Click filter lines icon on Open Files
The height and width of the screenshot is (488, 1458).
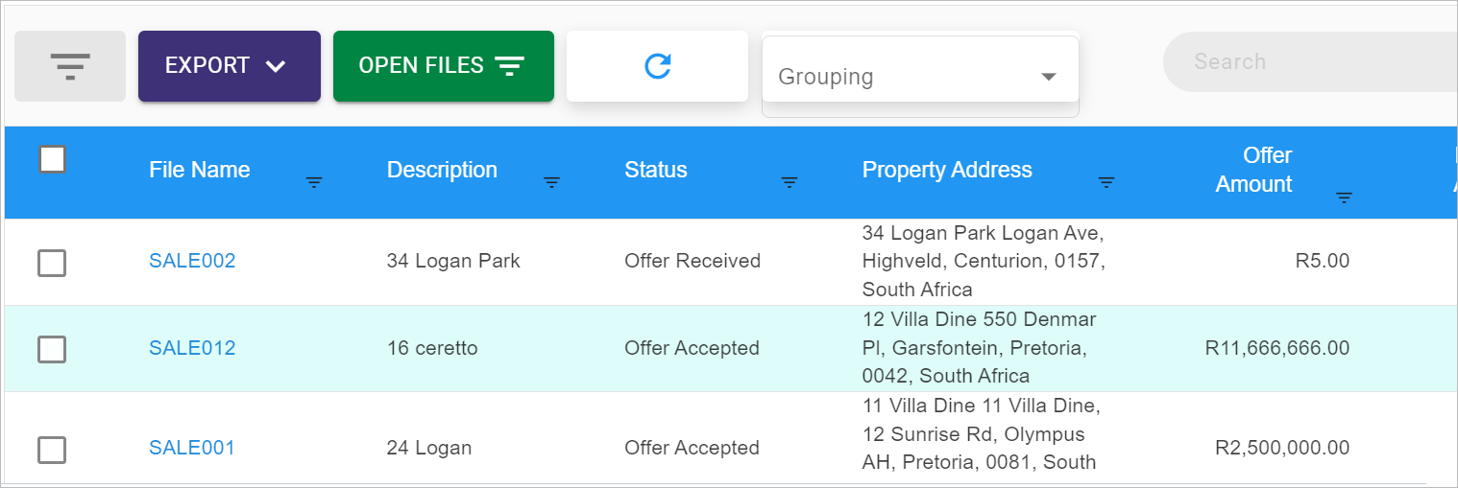(510, 66)
